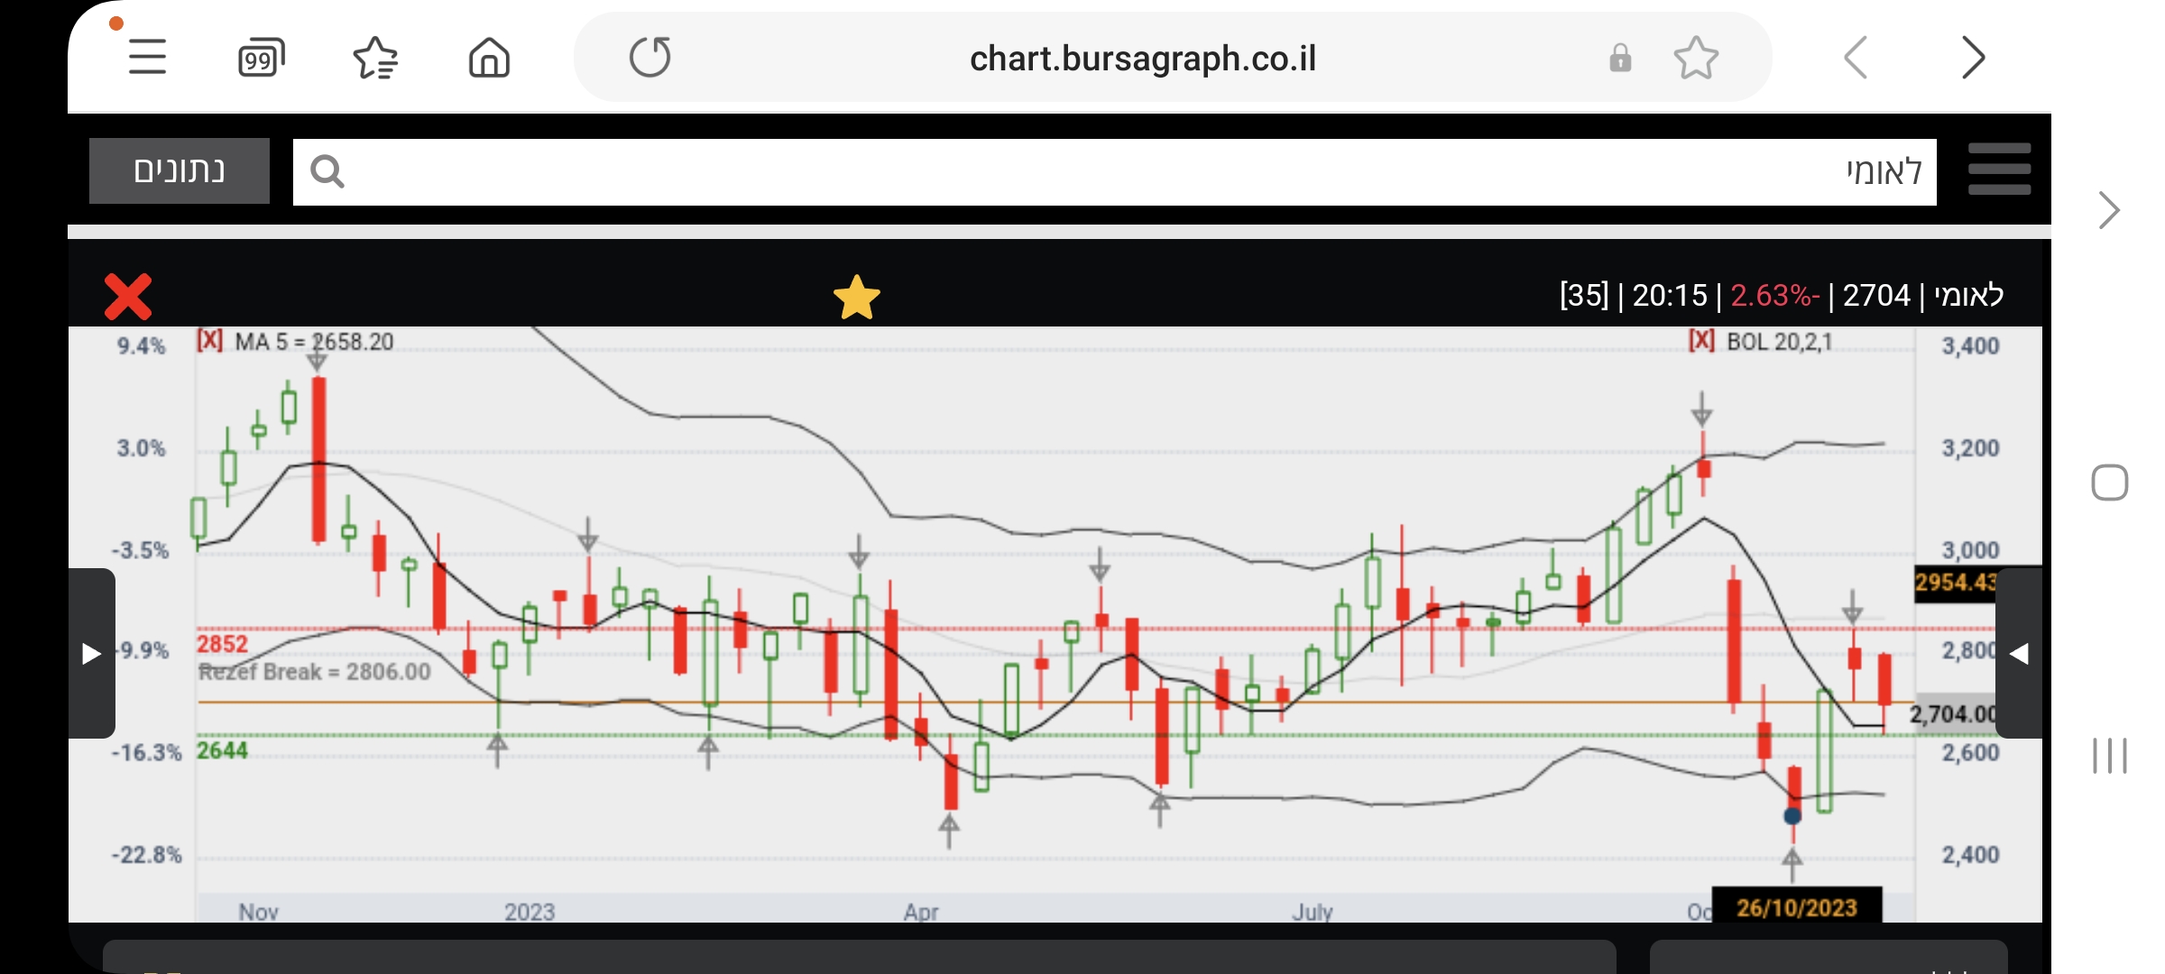The height and width of the screenshot is (974, 2165).
Task: Open the browser tabs counter
Action: click(x=261, y=59)
